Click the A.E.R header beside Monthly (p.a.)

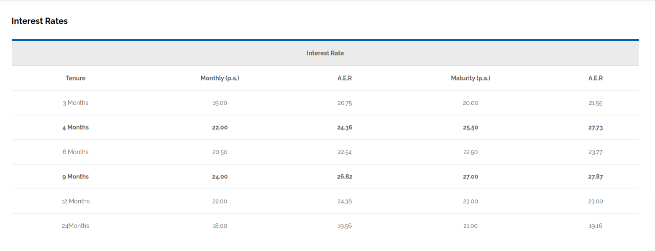(345, 78)
